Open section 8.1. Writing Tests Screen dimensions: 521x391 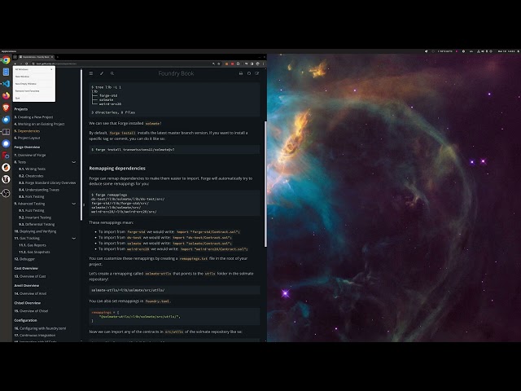pyautogui.click(x=32, y=169)
